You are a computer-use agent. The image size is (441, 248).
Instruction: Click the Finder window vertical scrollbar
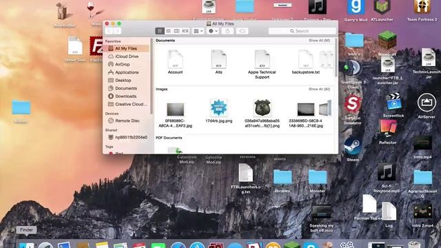click(336, 58)
